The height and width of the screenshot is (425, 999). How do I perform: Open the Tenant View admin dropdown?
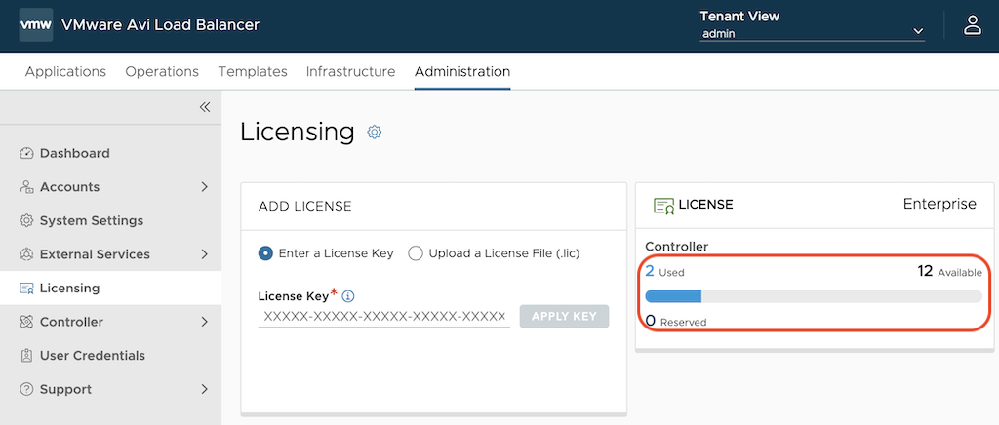813,34
